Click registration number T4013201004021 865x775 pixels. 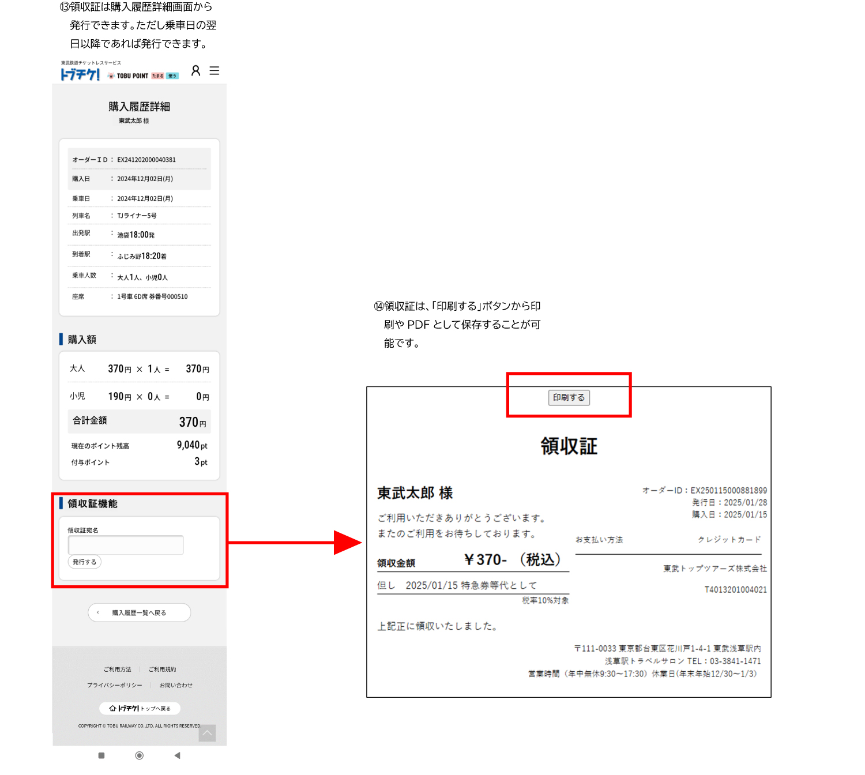(736, 589)
